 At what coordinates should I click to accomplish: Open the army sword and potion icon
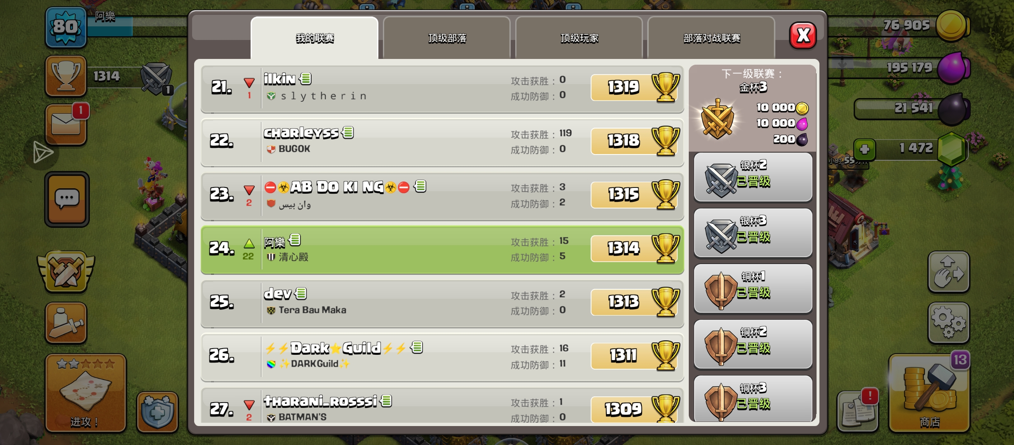[x=66, y=323]
